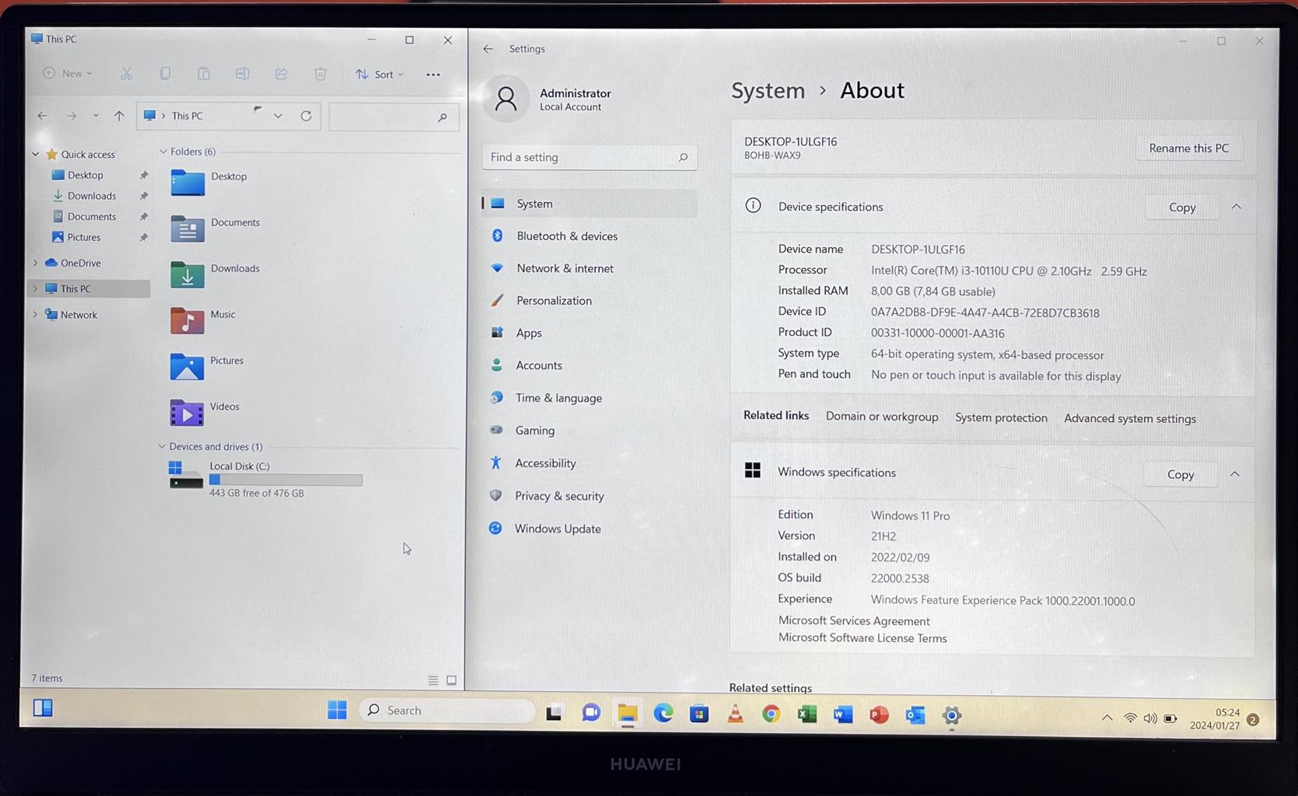Open the Sort dropdown menu

pyautogui.click(x=380, y=75)
